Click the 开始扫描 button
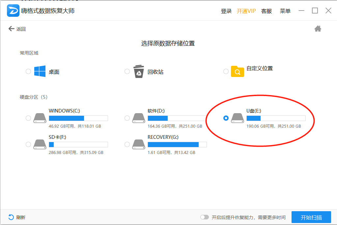The height and width of the screenshot is (225, 337). [311, 217]
